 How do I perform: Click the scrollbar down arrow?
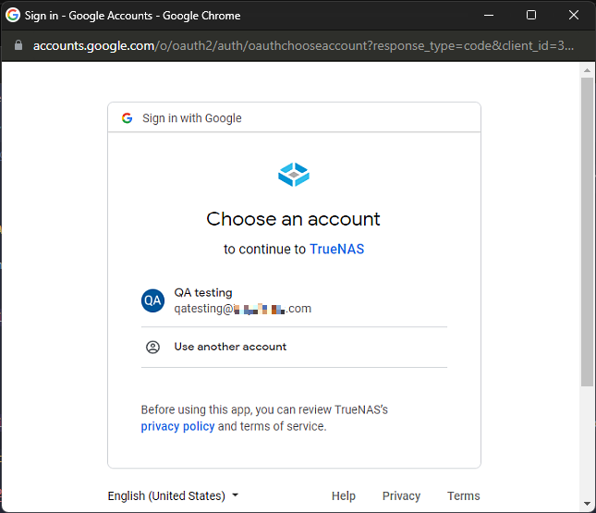[x=587, y=504]
